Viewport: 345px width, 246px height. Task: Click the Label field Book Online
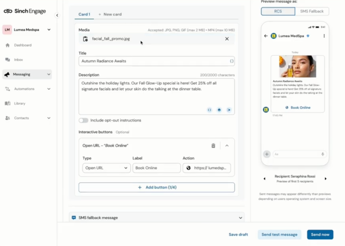(x=157, y=168)
